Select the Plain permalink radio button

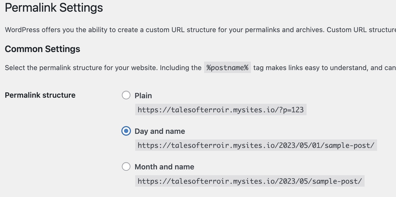pyautogui.click(x=126, y=95)
